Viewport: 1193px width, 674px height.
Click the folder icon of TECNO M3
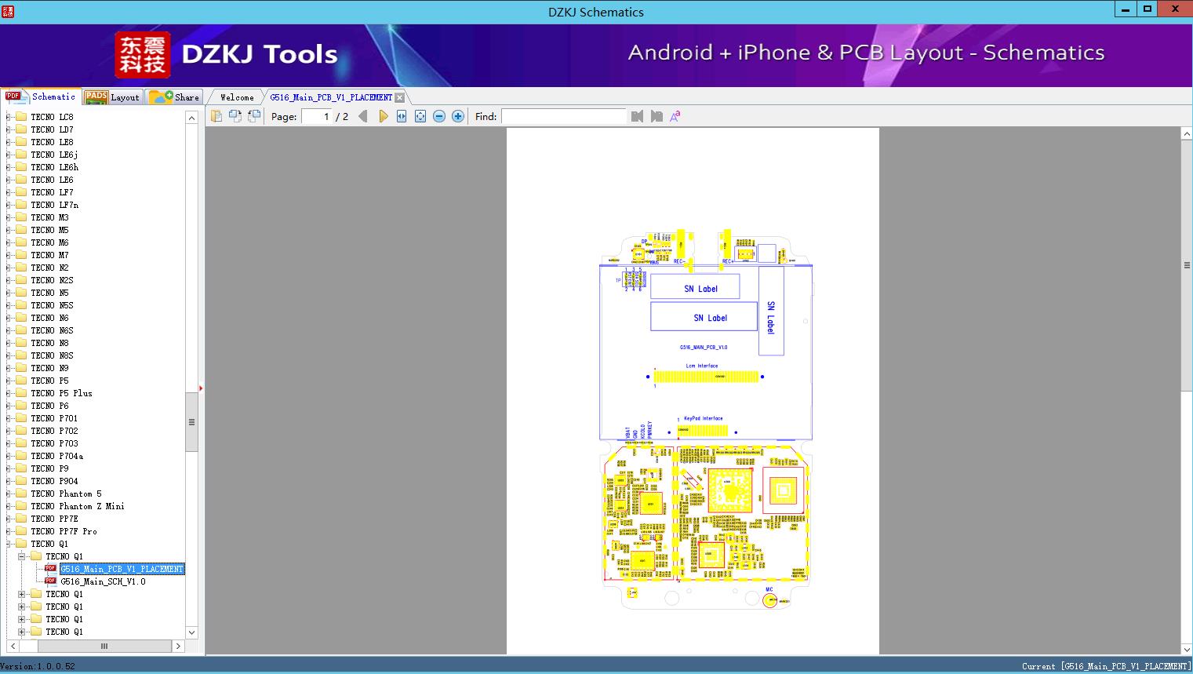[x=21, y=217]
